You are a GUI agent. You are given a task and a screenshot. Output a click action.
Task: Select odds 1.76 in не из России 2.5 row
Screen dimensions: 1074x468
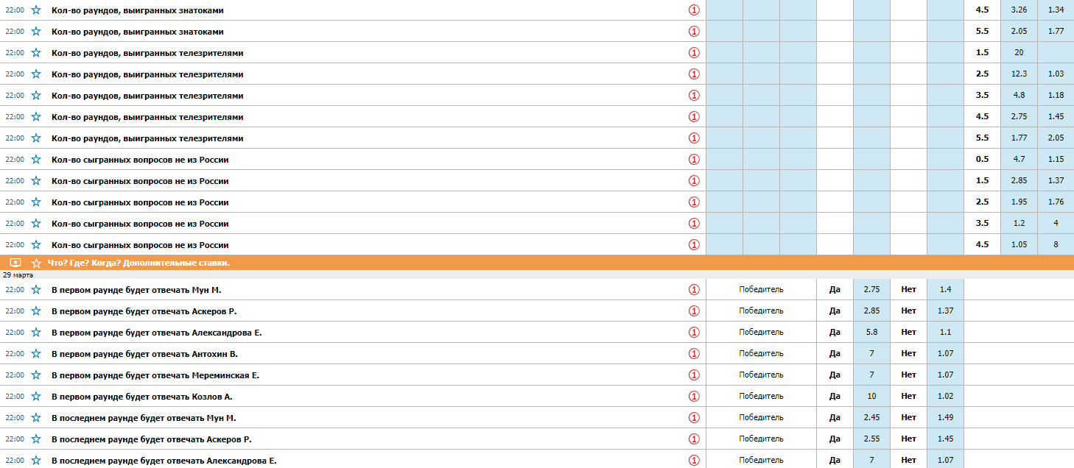(1056, 202)
